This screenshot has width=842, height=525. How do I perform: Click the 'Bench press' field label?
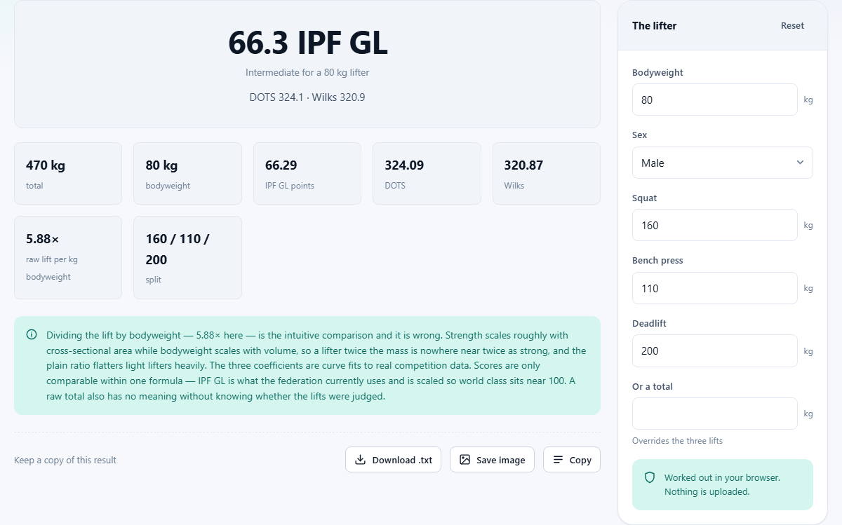(x=657, y=261)
